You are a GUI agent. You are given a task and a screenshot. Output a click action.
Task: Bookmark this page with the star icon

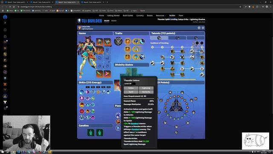[x=240, y=7]
